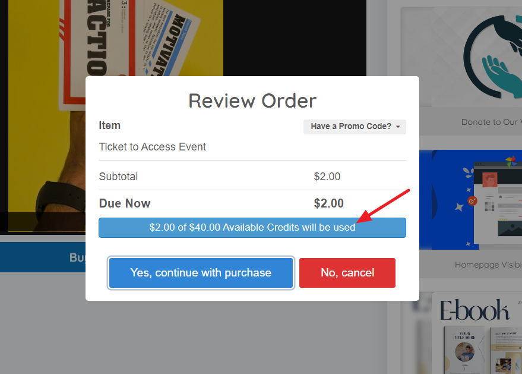Open the Homepage Visibility card image
This screenshot has height=374, width=522.
click(x=471, y=200)
